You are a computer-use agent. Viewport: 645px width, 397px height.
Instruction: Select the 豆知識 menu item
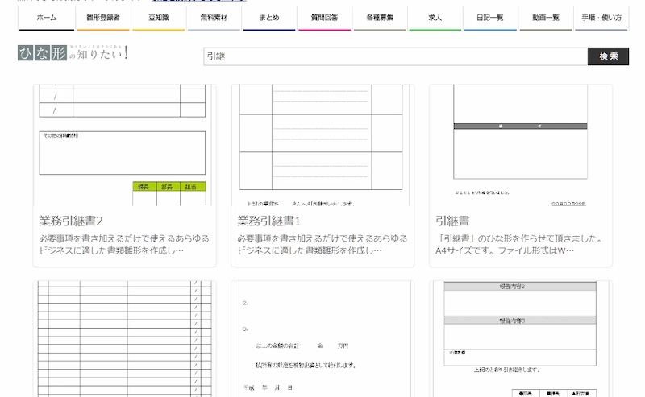click(x=158, y=17)
